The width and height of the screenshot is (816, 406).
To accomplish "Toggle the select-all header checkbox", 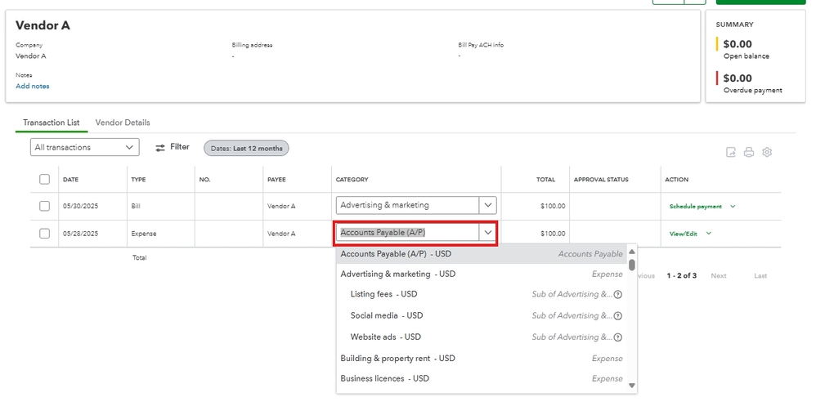I will coord(45,180).
